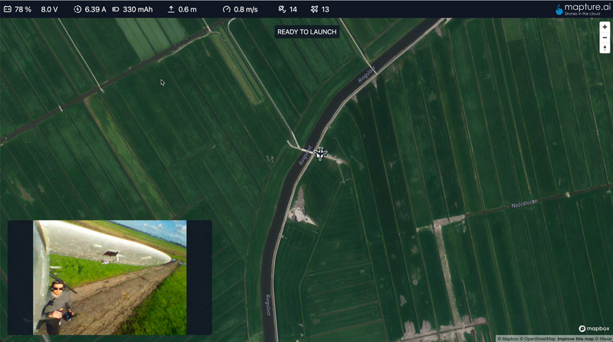Open the Mapbox logo link
The image size is (613, 342).
tap(594, 328)
